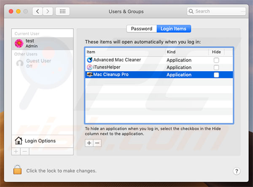The width and height of the screenshot is (253, 187).
Task: Switch to the Password tab
Action: pyautogui.click(x=142, y=29)
